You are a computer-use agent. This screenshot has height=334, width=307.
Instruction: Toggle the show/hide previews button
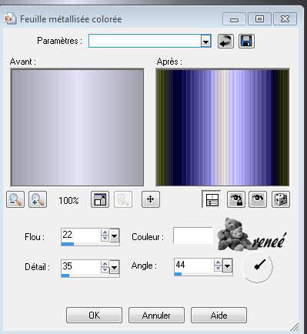(x=212, y=199)
